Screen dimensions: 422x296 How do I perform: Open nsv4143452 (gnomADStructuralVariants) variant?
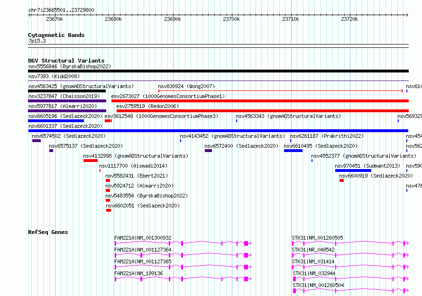pos(232,136)
